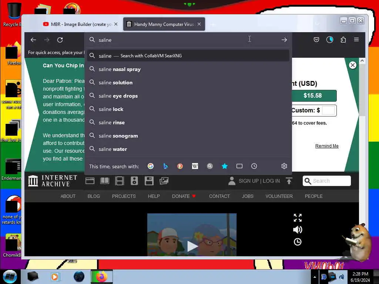379x284 pixels.
Task: Open the DONATE navigation link
Action: click(x=184, y=196)
